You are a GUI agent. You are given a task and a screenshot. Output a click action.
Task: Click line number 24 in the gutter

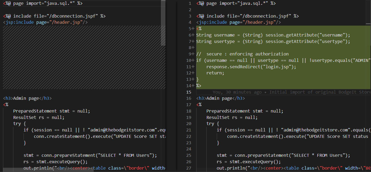click(188, 149)
